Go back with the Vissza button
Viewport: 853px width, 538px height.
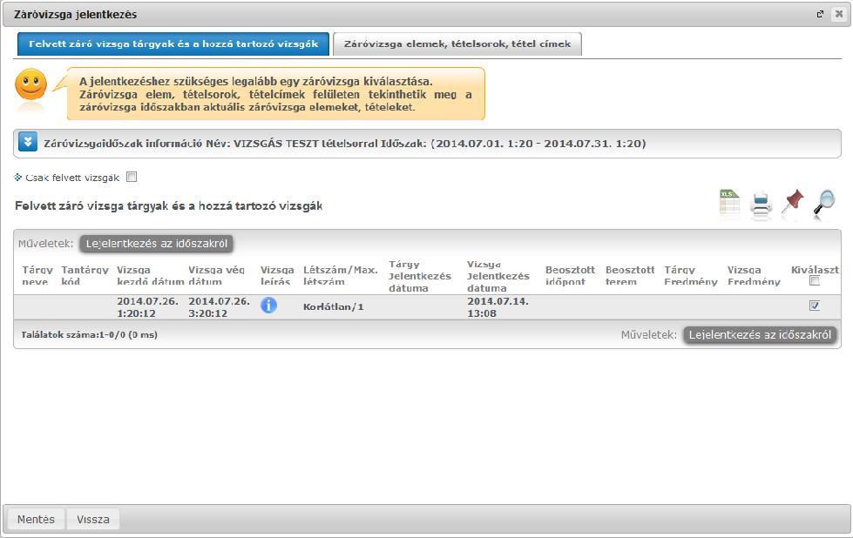[93, 519]
